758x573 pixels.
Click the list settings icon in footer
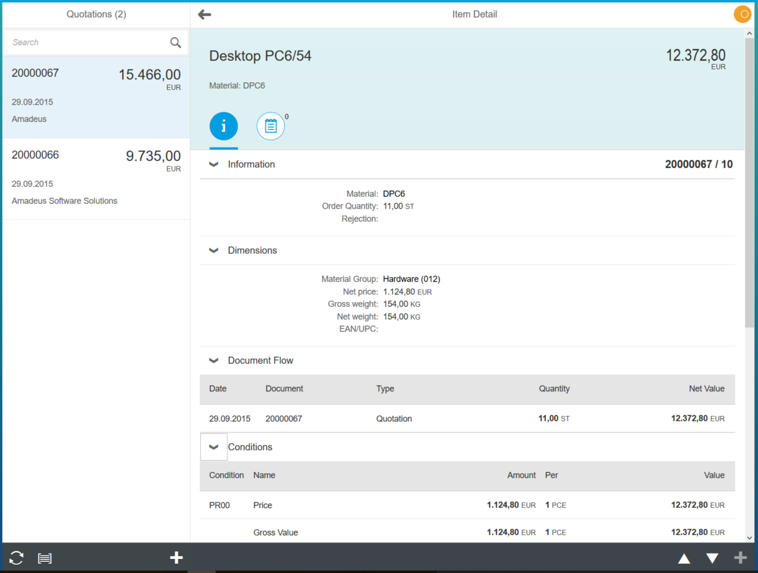[x=45, y=558]
